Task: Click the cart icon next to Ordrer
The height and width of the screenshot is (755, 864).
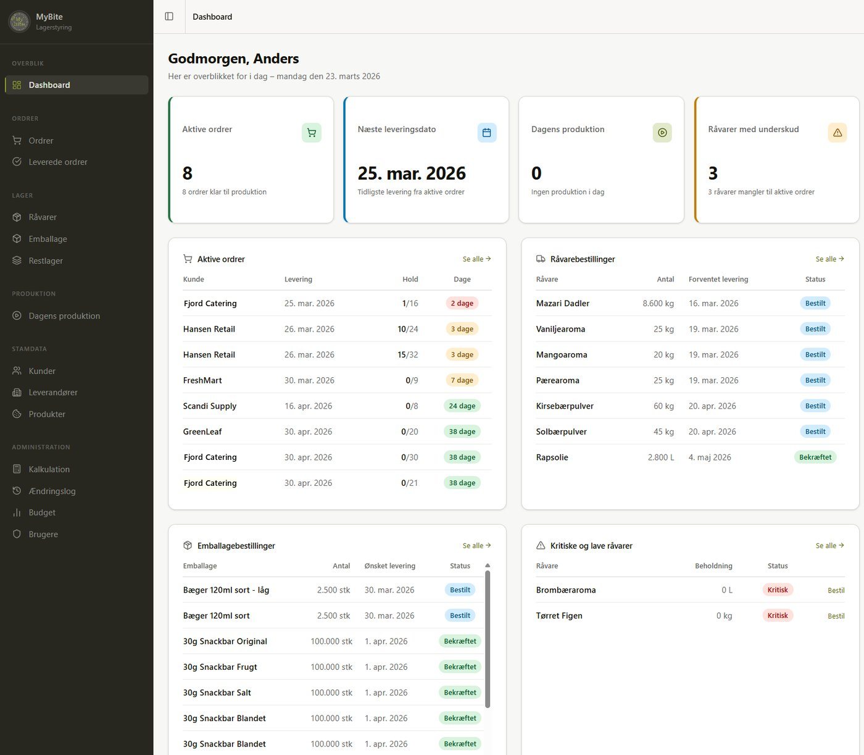Action: (17, 141)
